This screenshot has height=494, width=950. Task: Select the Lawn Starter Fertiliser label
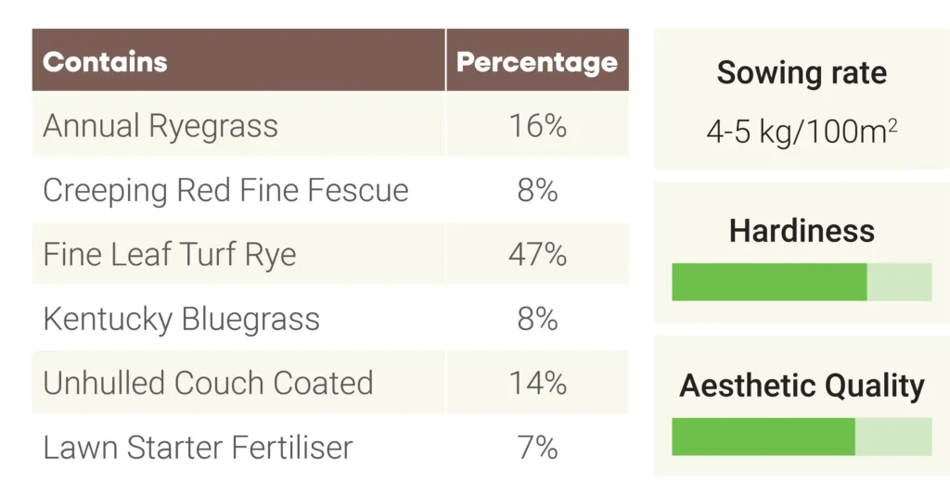tap(198, 448)
